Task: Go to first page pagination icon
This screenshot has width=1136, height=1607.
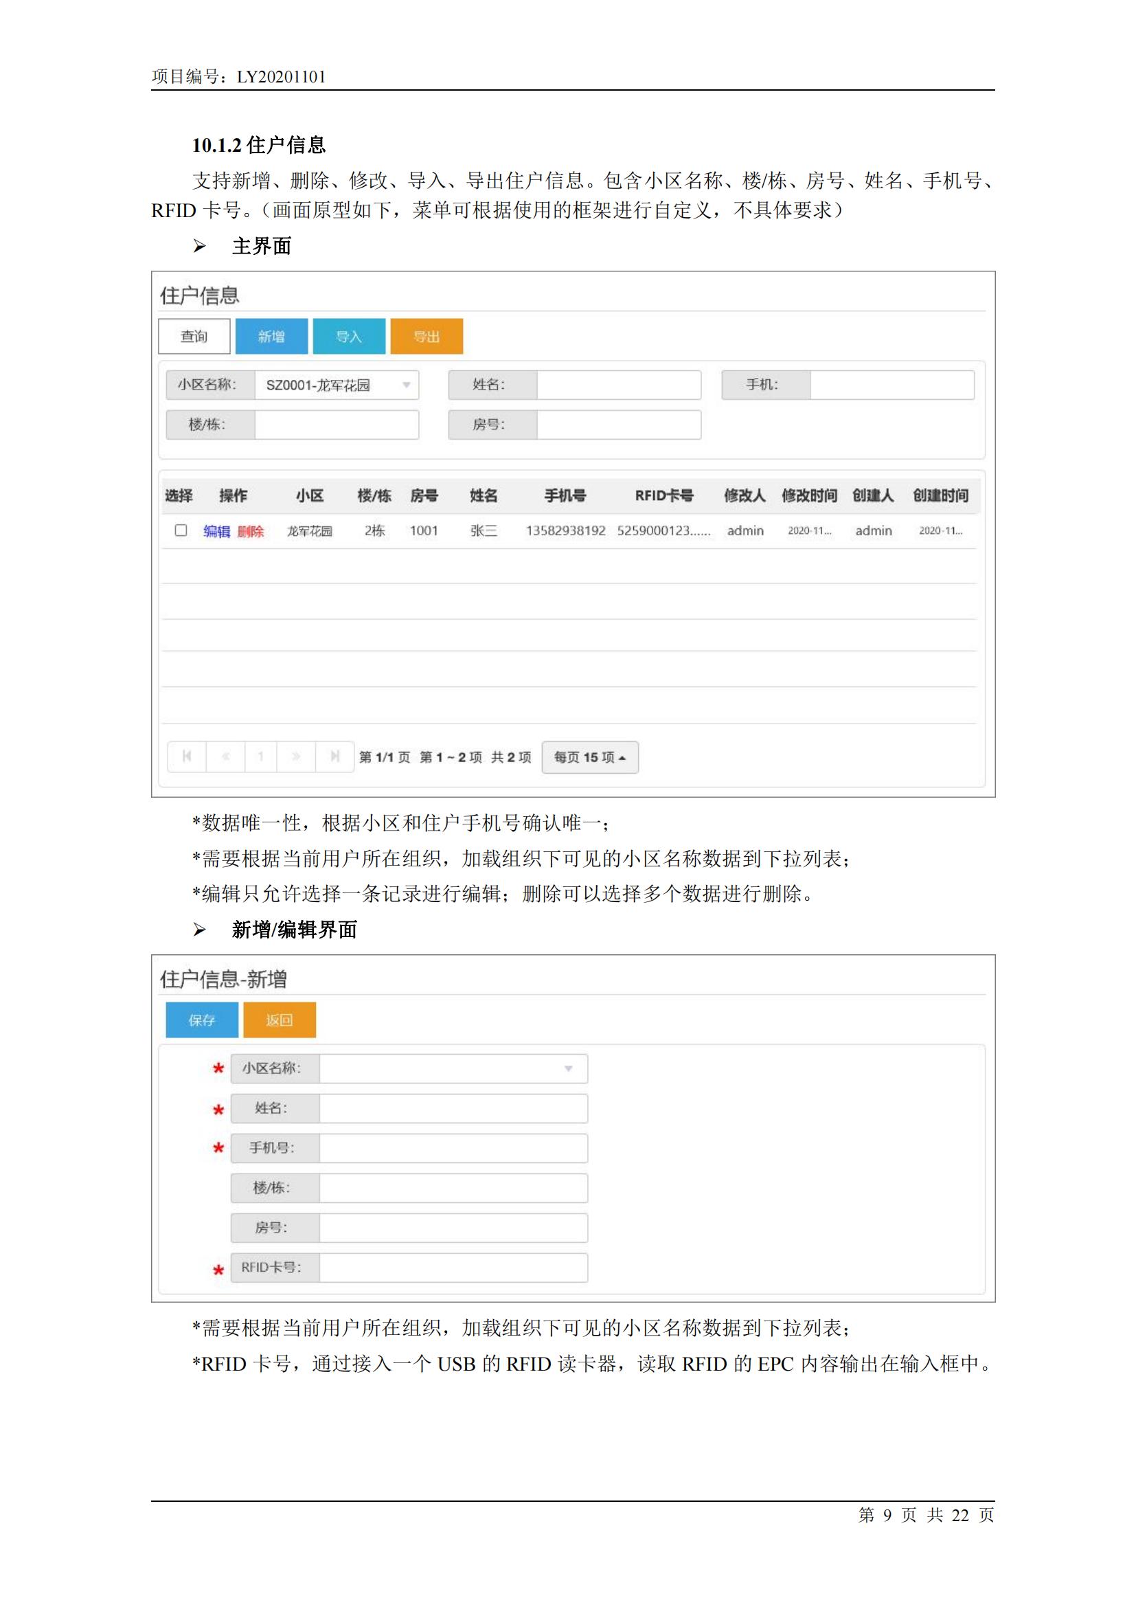Action: pyautogui.click(x=187, y=756)
